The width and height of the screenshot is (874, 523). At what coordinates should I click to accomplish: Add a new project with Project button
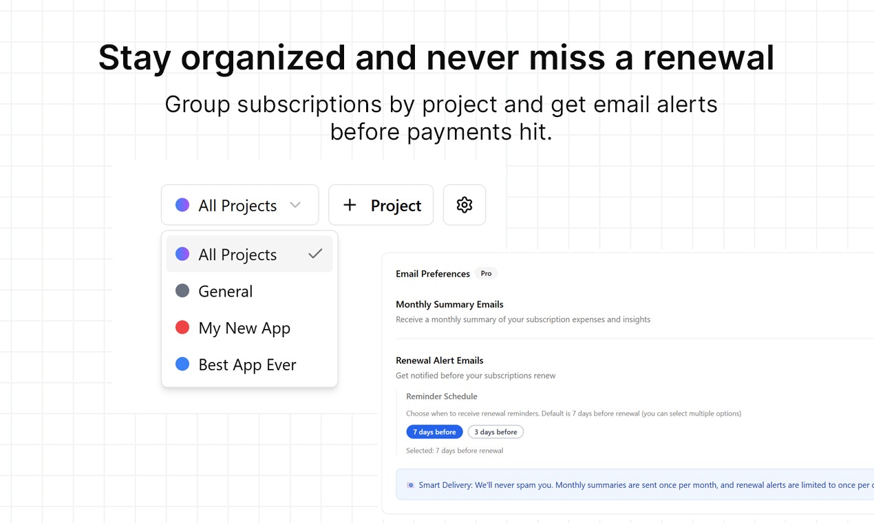coord(381,205)
